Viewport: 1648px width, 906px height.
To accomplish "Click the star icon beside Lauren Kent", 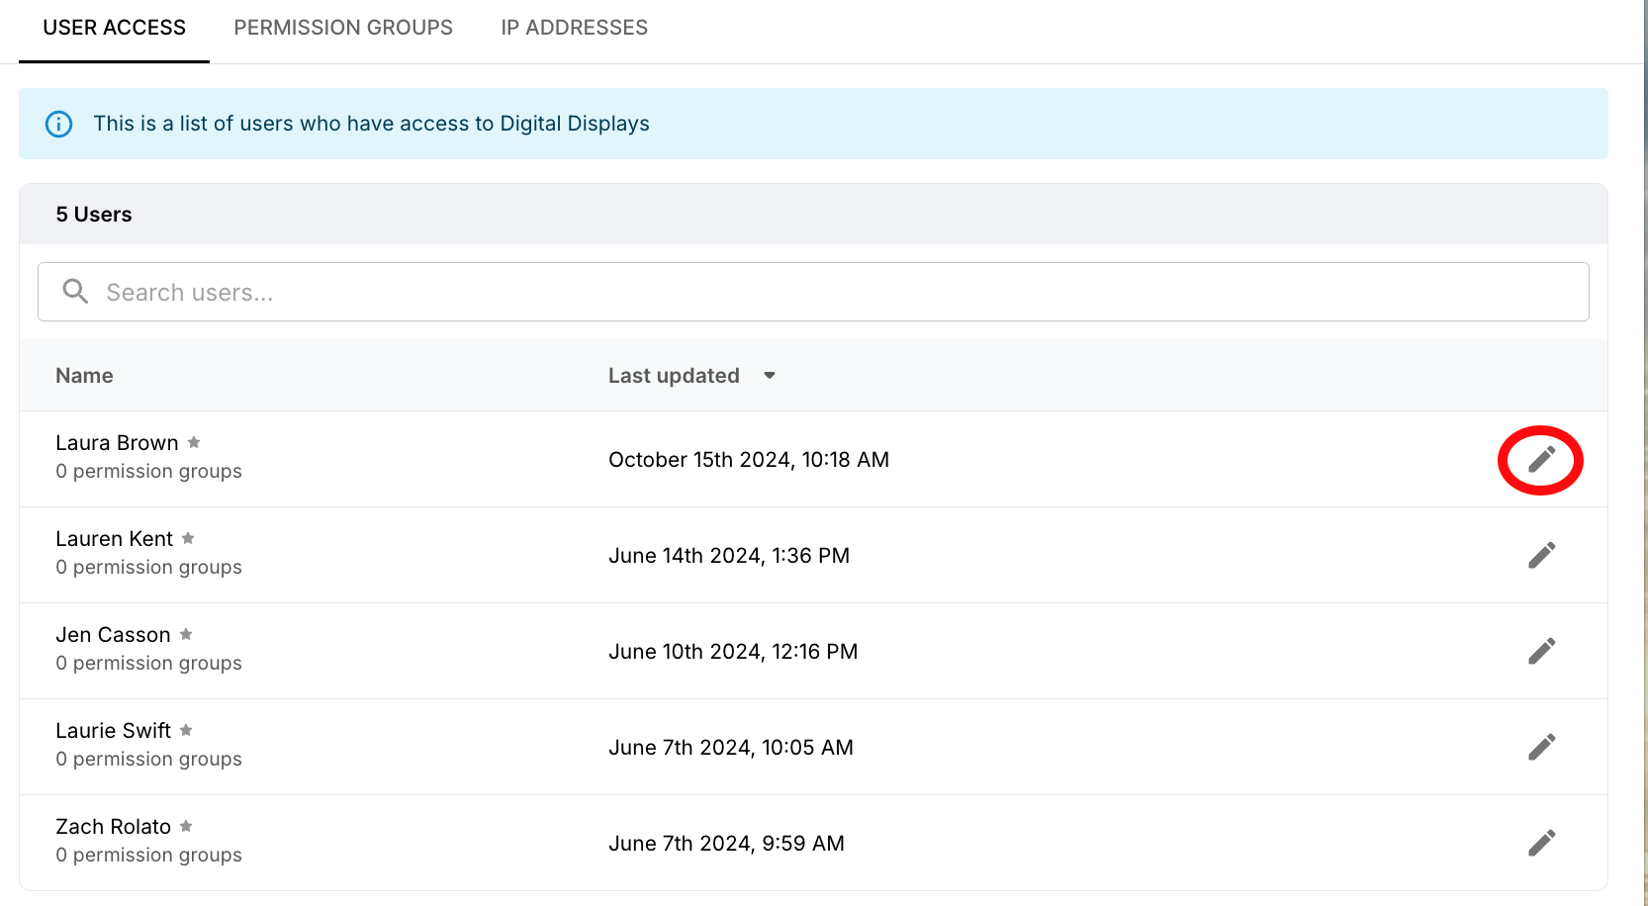I will (x=188, y=538).
